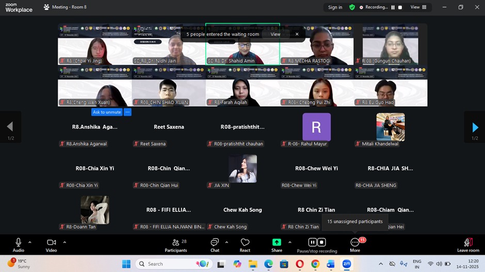Screen dimensions: 485x272
Task: Click the green encryption shield icon
Action: (x=352, y=7)
